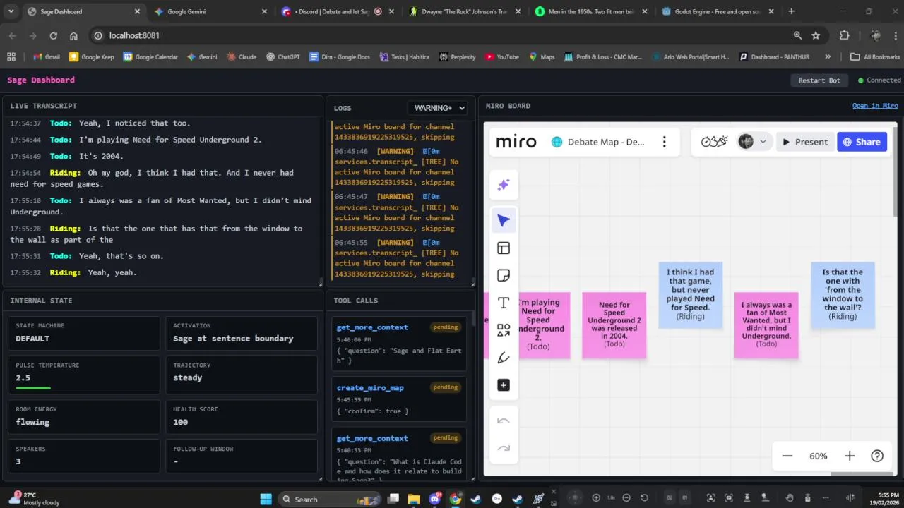Open Discord from the taskbar
The image size is (904, 508).
(434, 499)
